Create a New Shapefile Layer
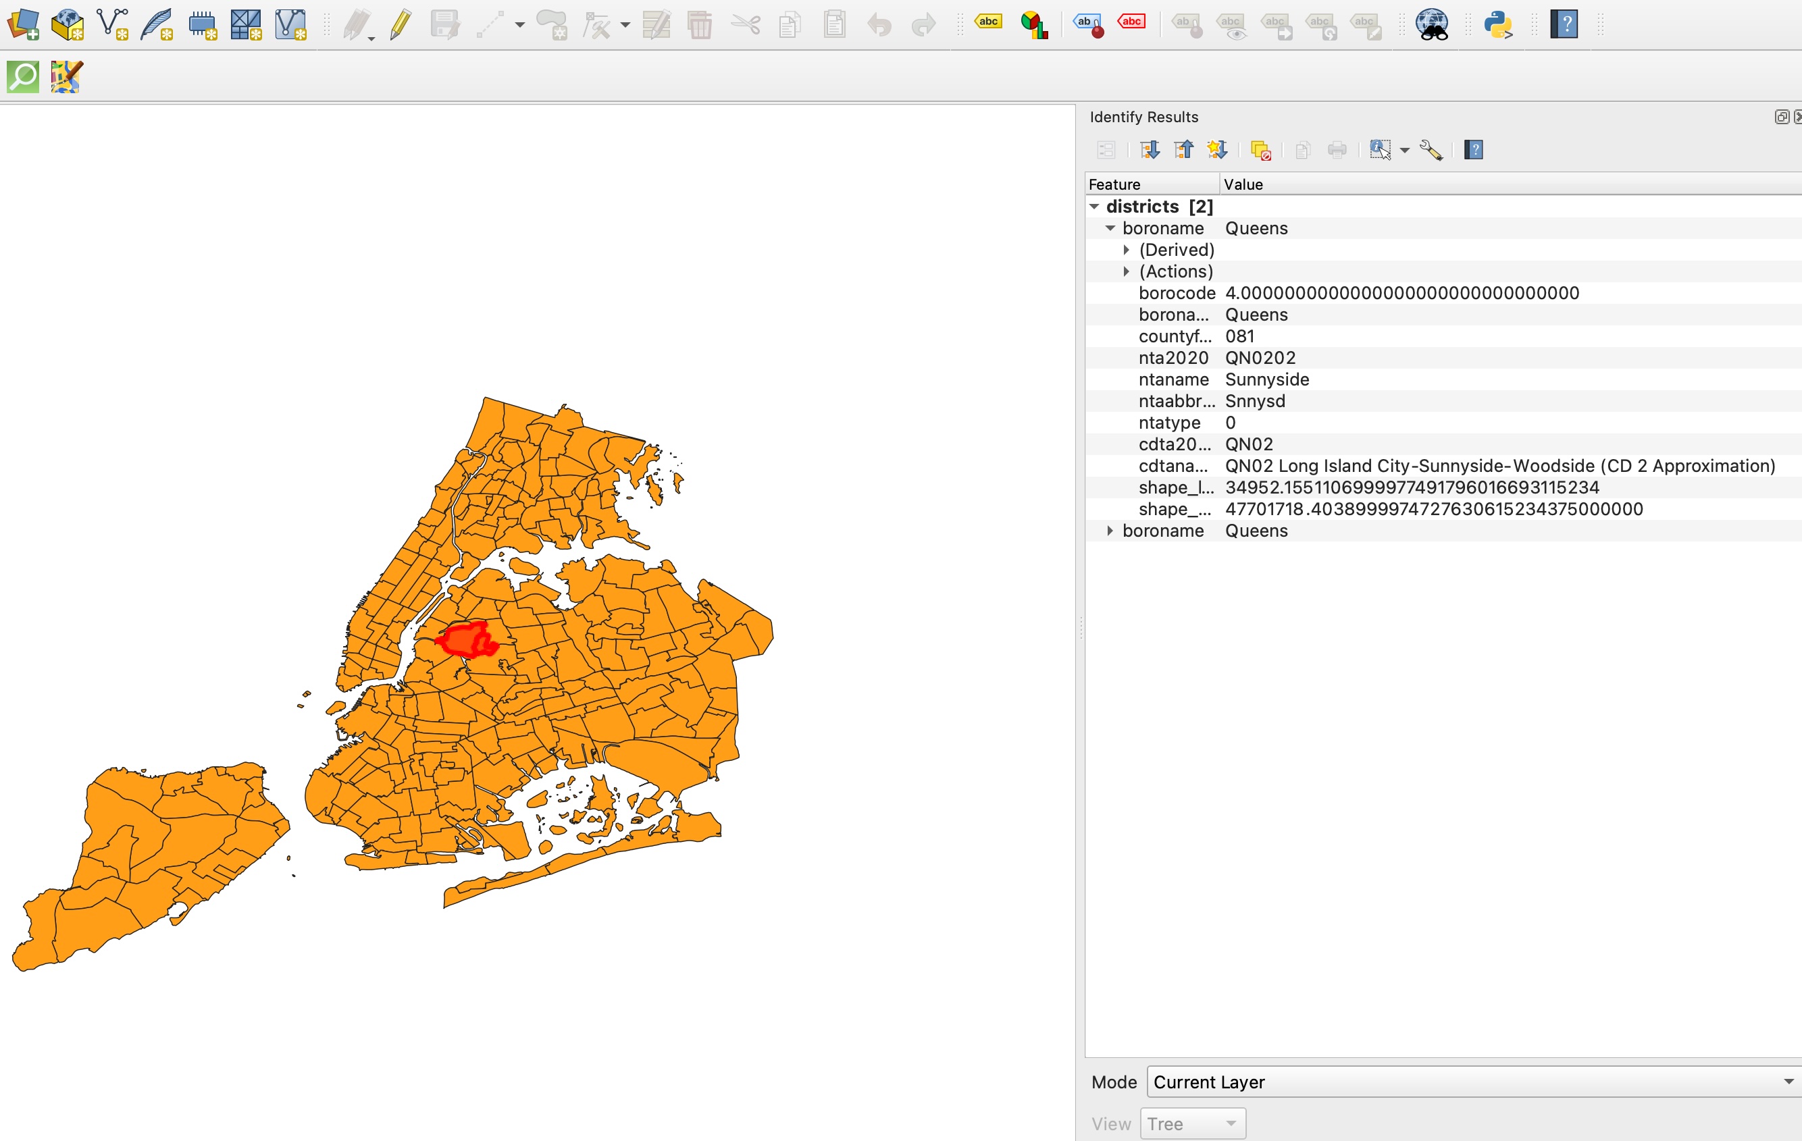The height and width of the screenshot is (1141, 1802). tap(113, 25)
